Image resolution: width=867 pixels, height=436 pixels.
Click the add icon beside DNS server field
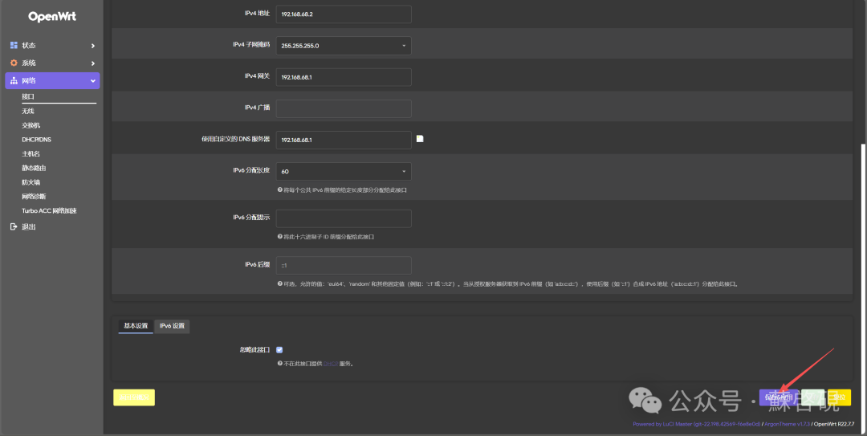420,139
